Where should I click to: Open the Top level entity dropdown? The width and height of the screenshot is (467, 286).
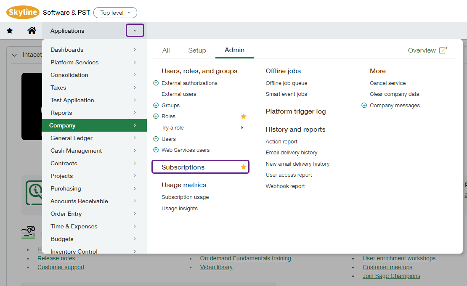(x=115, y=12)
